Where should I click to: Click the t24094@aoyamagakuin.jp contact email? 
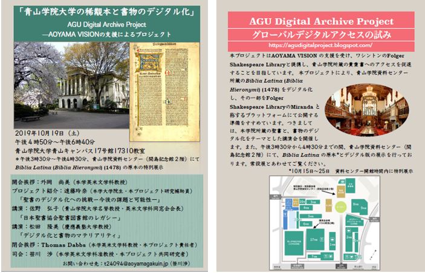137,263
